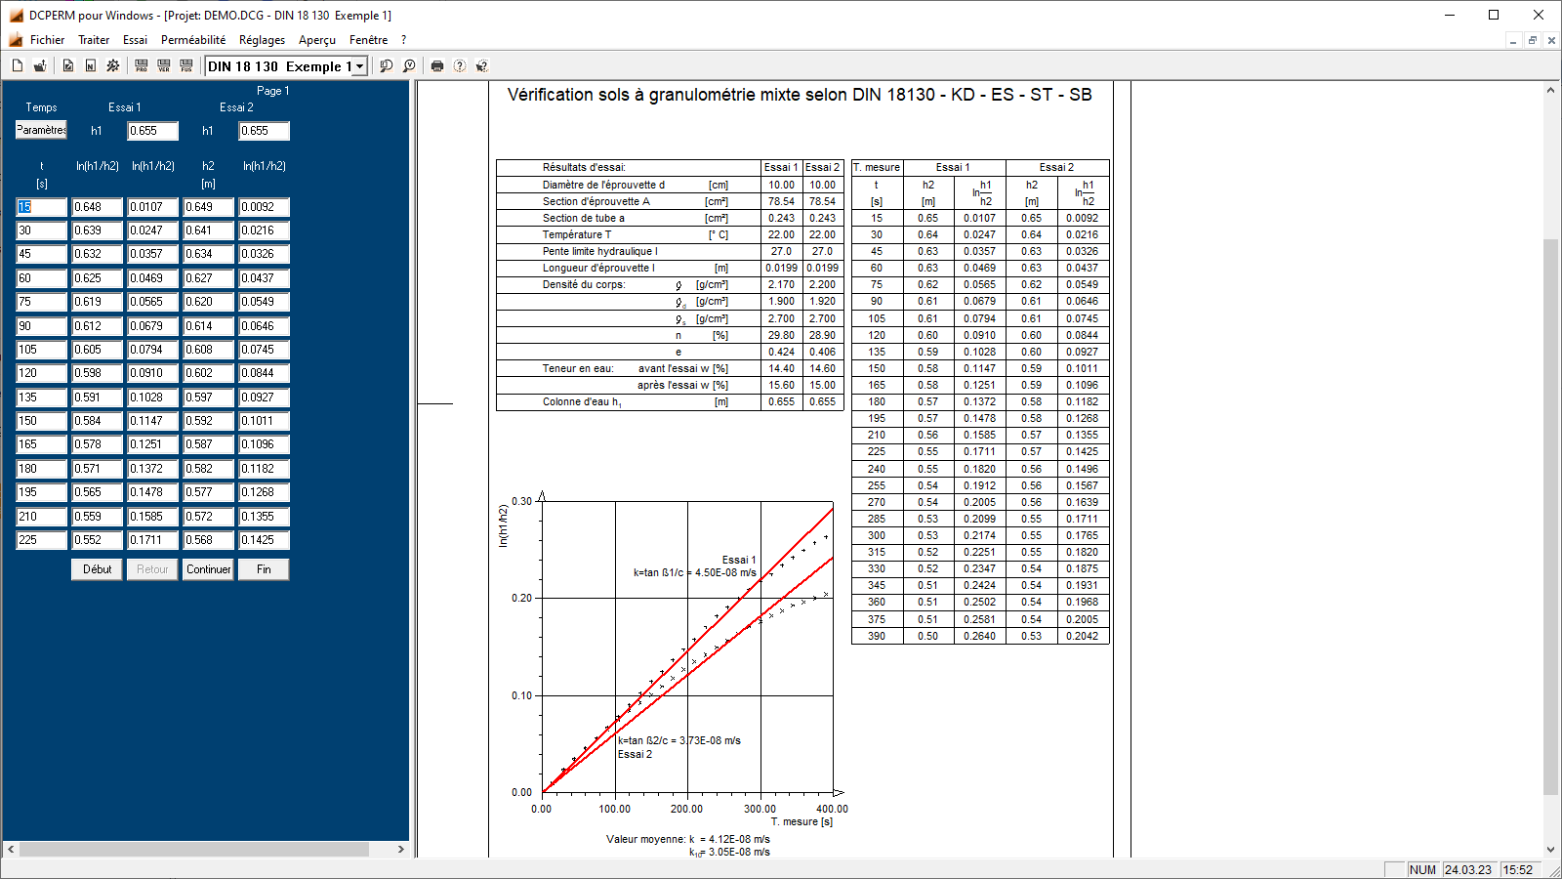Minimize the inner document window
The width and height of the screenshot is (1562, 879).
point(1514,40)
